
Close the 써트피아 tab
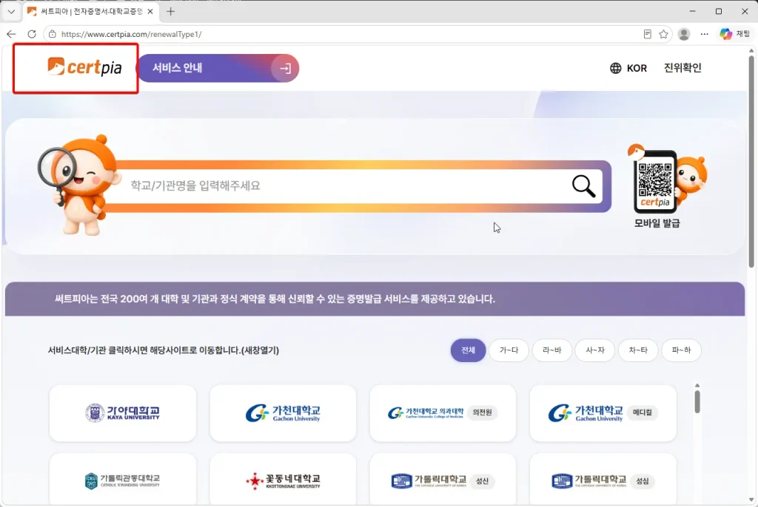[x=150, y=12]
